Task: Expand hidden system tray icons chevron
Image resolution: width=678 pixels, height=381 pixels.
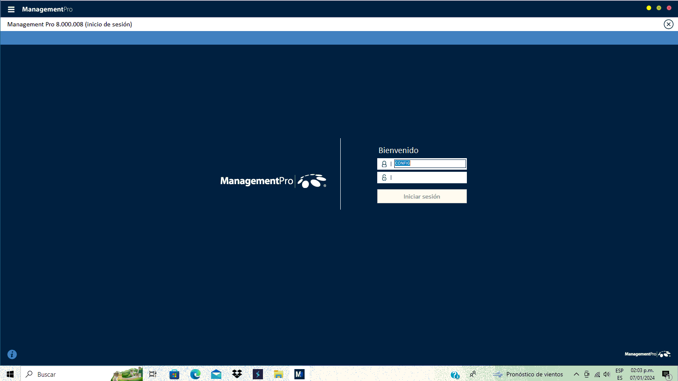Action: [x=576, y=374]
